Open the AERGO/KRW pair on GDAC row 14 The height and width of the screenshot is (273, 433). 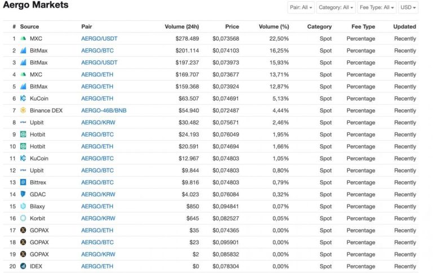(x=98, y=194)
